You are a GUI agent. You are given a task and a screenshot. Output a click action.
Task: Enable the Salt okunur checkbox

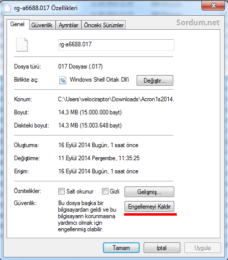pos(61,191)
